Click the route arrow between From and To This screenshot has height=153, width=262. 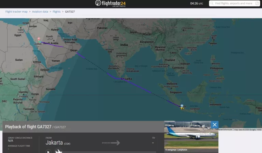click(x=111, y=143)
